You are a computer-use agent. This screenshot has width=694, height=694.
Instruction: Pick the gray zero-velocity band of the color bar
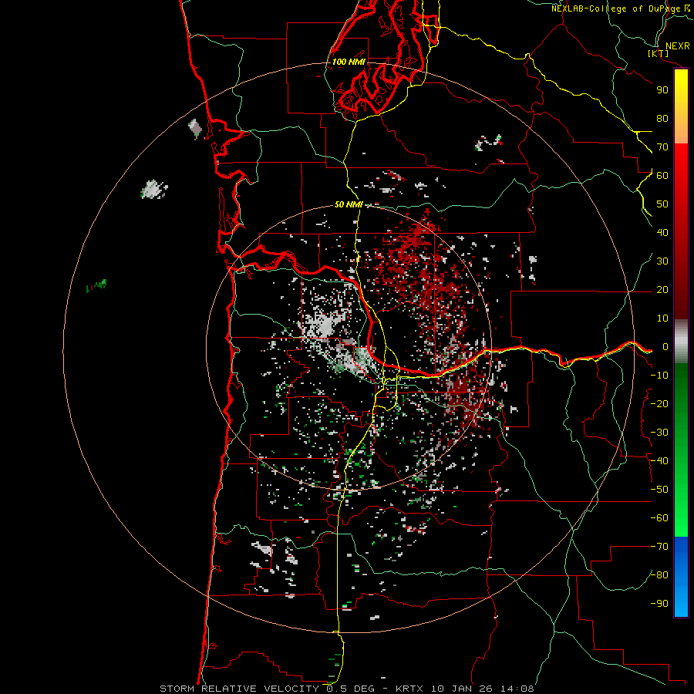pos(681,342)
